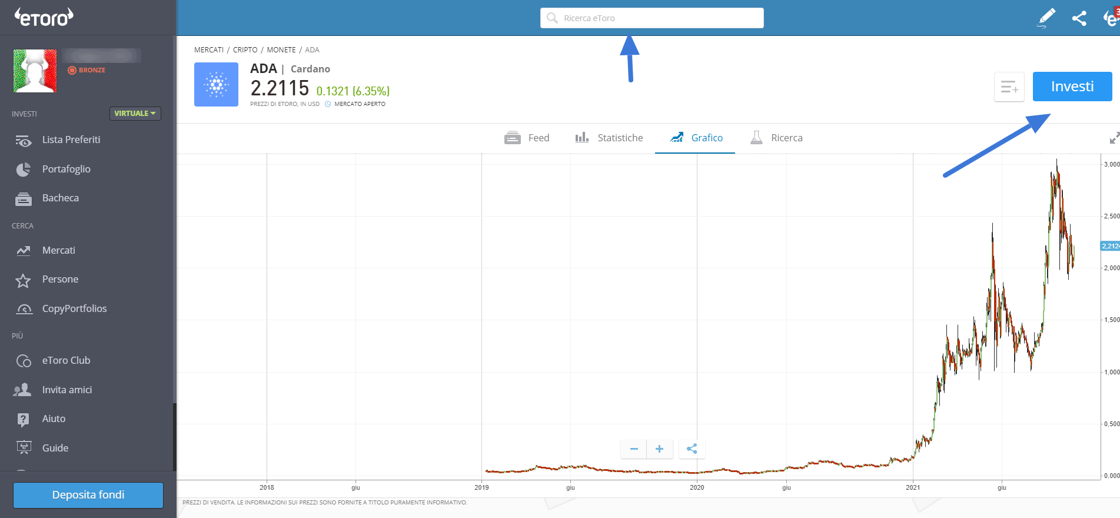Zoom in chart with plus button
The image size is (1120, 518).
tap(660, 449)
